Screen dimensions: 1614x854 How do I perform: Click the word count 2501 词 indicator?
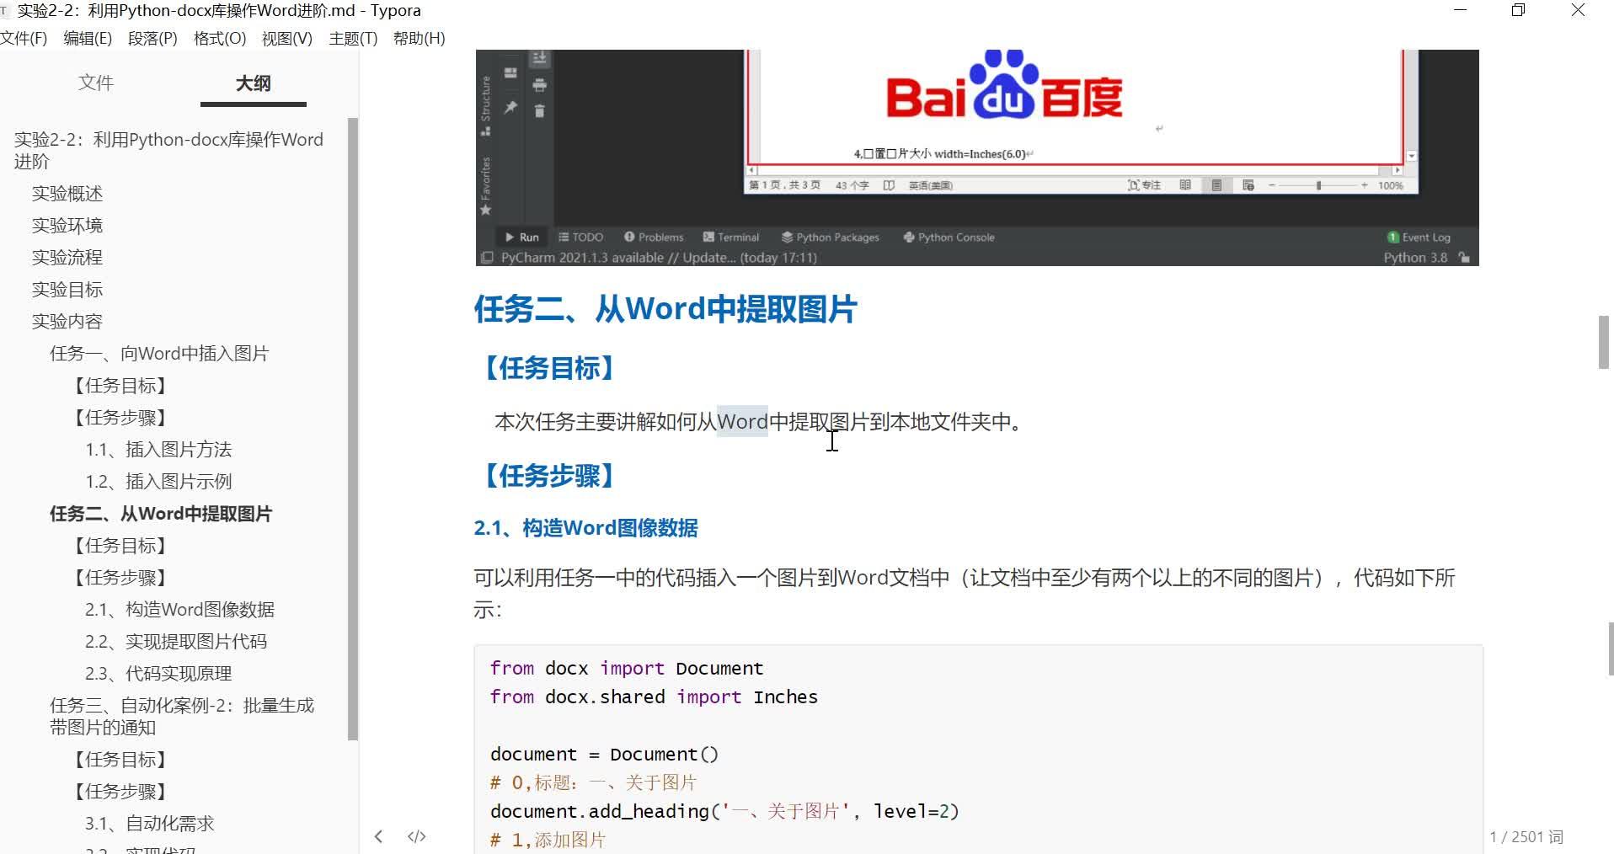pyautogui.click(x=1526, y=837)
